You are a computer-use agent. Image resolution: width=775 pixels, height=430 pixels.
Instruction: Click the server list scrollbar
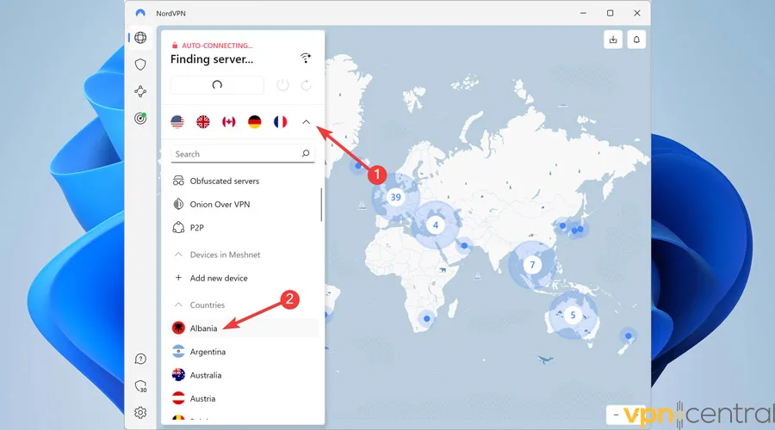pyautogui.click(x=321, y=205)
